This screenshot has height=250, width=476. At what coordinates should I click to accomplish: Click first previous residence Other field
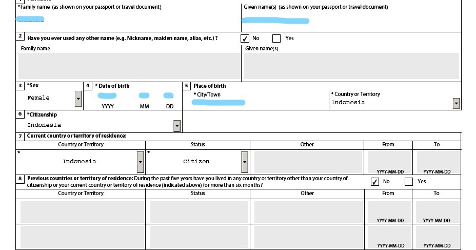point(308,211)
